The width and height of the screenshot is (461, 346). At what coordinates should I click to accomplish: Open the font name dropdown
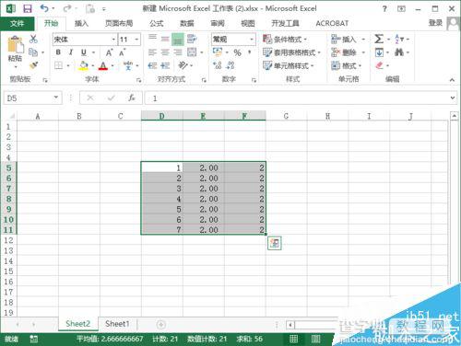[113, 40]
